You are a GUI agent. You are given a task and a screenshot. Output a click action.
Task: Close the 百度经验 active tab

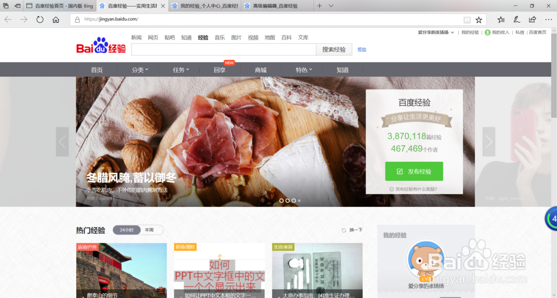point(163,6)
